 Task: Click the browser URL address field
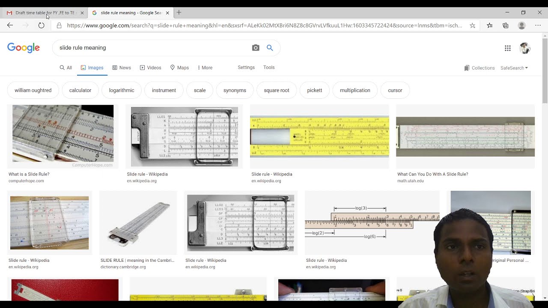(264, 26)
